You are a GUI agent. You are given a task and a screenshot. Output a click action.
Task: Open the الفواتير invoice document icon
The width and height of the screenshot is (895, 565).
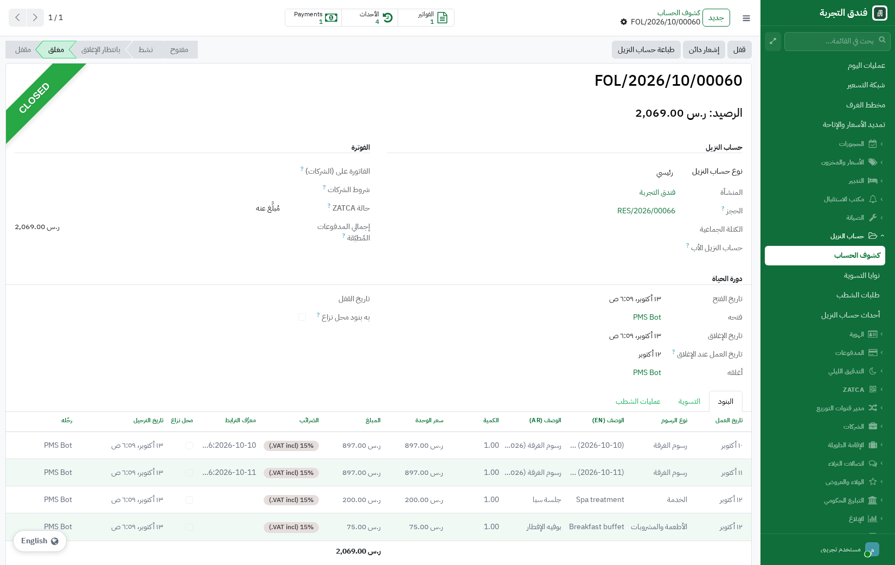pos(442,18)
